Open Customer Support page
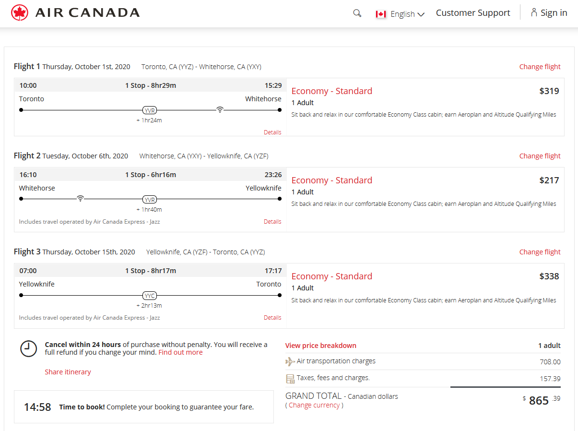 [473, 13]
